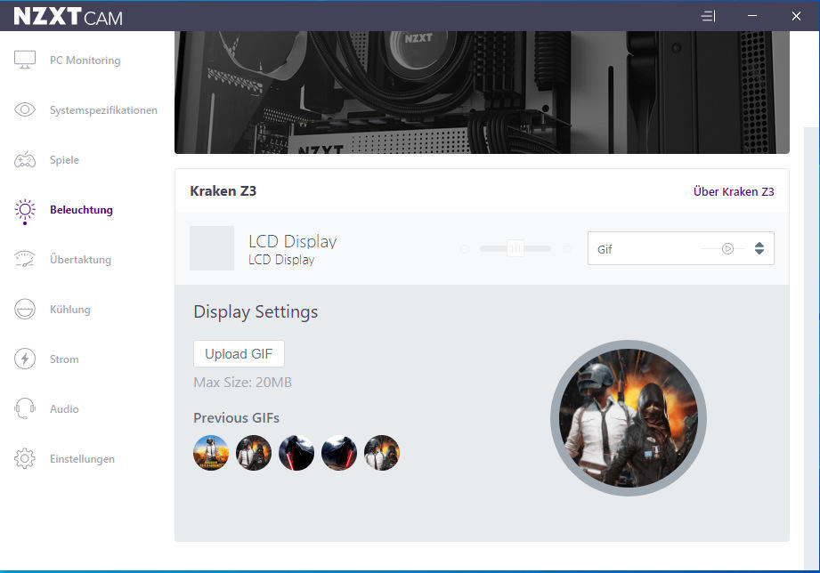Image resolution: width=820 pixels, height=573 pixels.
Task: Click the LCD Display color swatch square
Action: [x=212, y=248]
